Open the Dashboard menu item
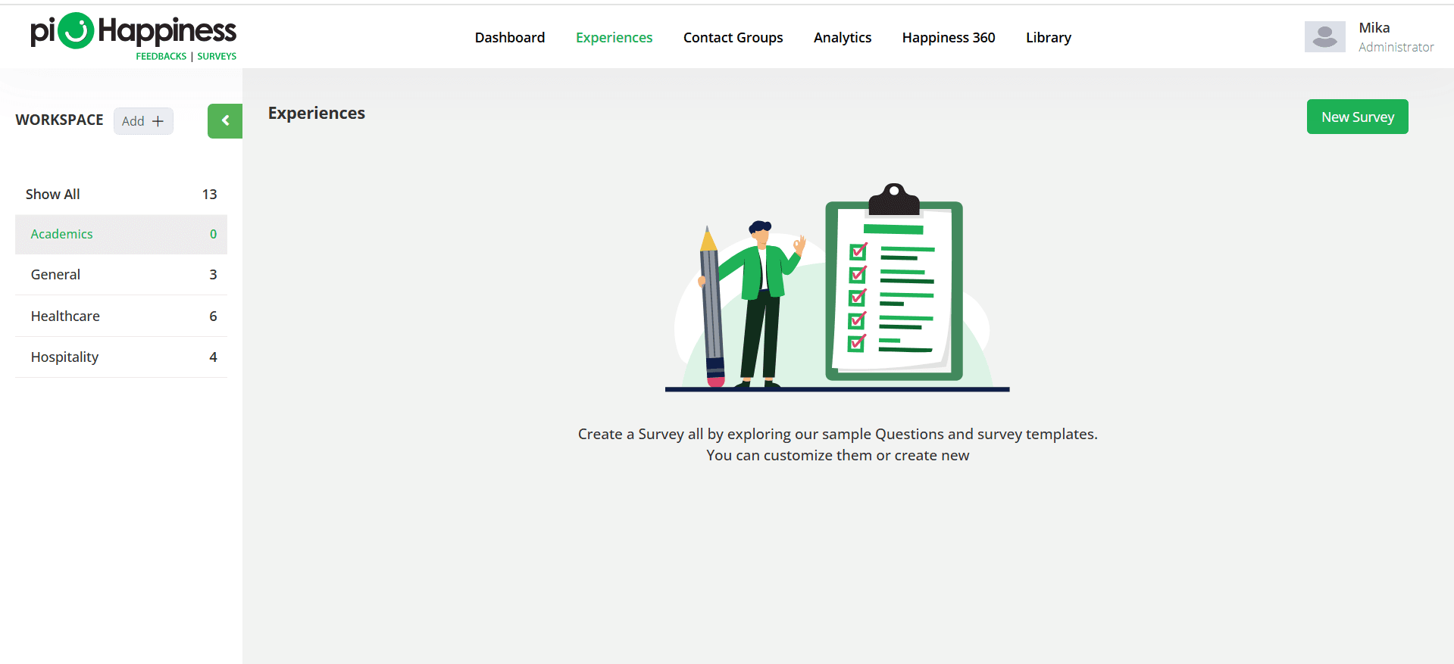 tap(509, 38)
